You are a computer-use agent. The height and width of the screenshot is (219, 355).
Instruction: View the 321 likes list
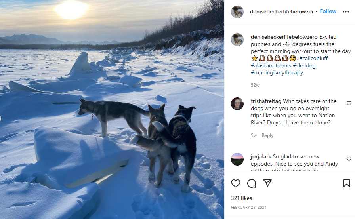pos(241,198)
